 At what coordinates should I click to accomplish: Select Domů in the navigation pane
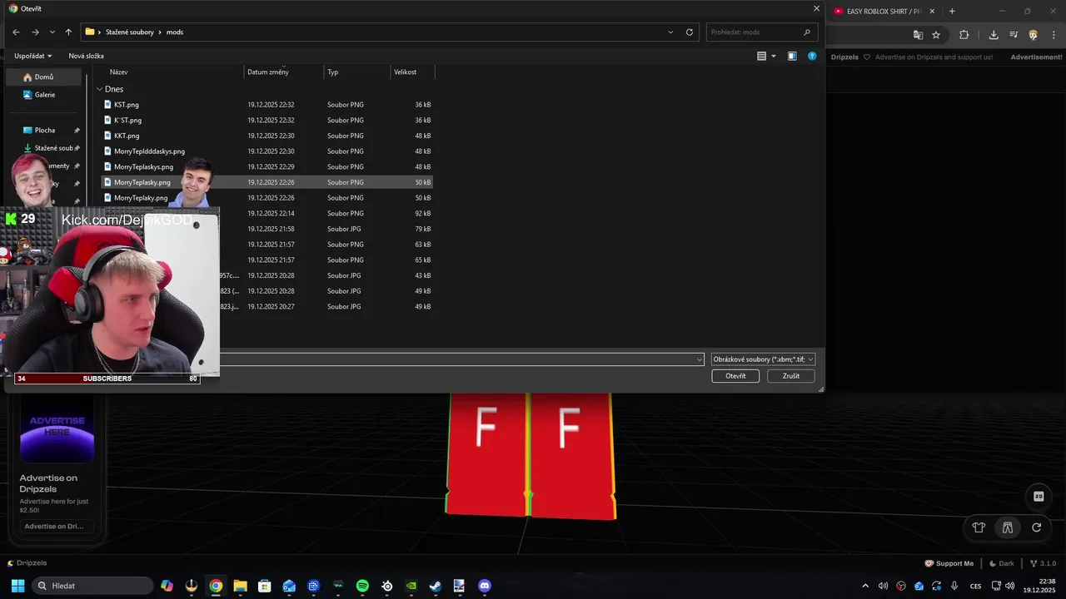tap(43, 77)
